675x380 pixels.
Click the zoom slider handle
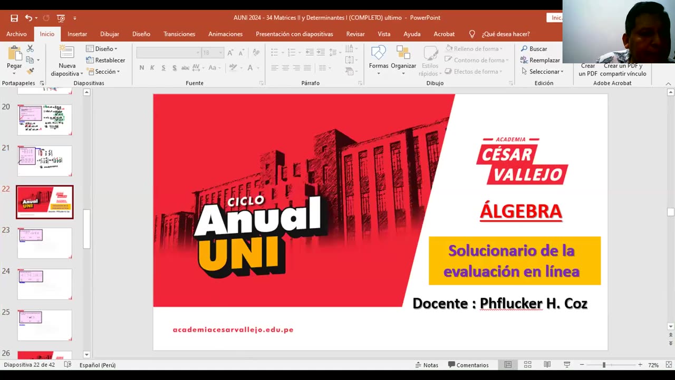click(x=604, y=365)
